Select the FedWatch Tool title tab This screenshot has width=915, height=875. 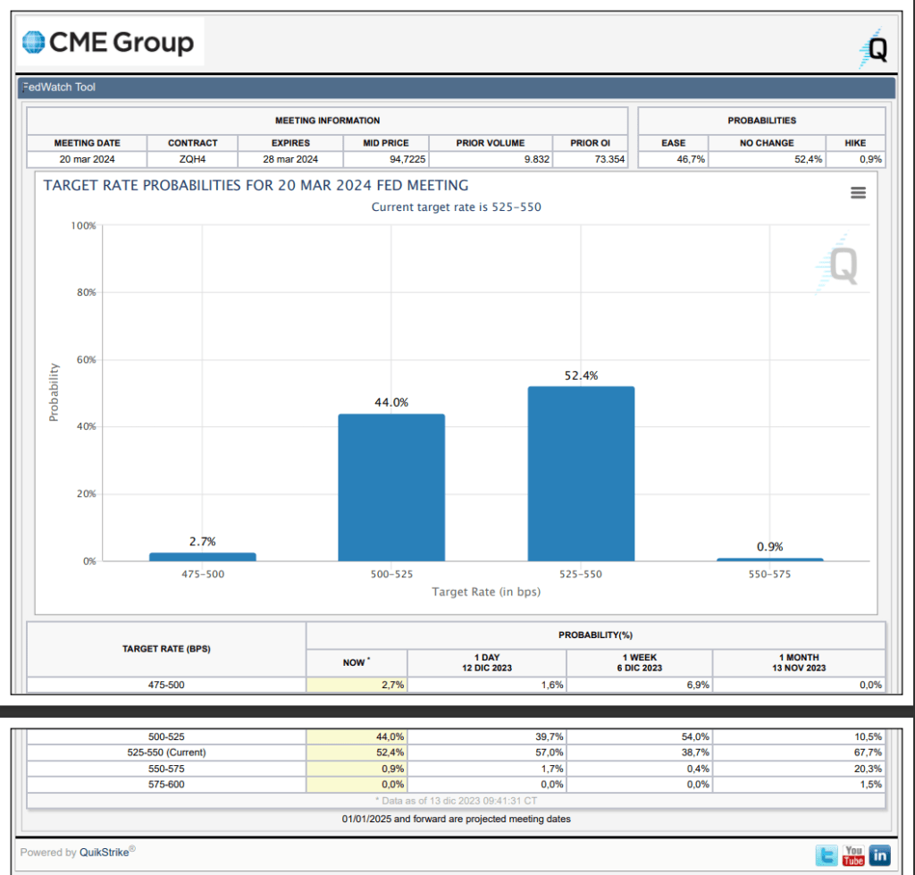tap(60, 88)
